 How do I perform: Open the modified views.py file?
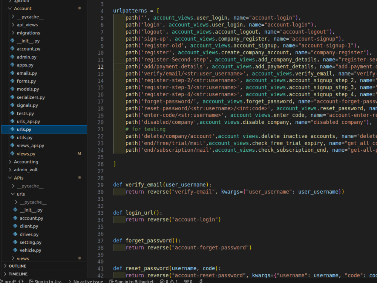pyautogui.click(x=26, y=154)
